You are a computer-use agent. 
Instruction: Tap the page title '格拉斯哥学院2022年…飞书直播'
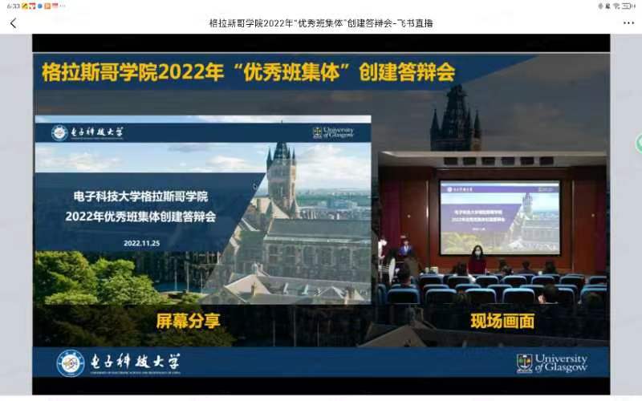[x=321, y=23]
